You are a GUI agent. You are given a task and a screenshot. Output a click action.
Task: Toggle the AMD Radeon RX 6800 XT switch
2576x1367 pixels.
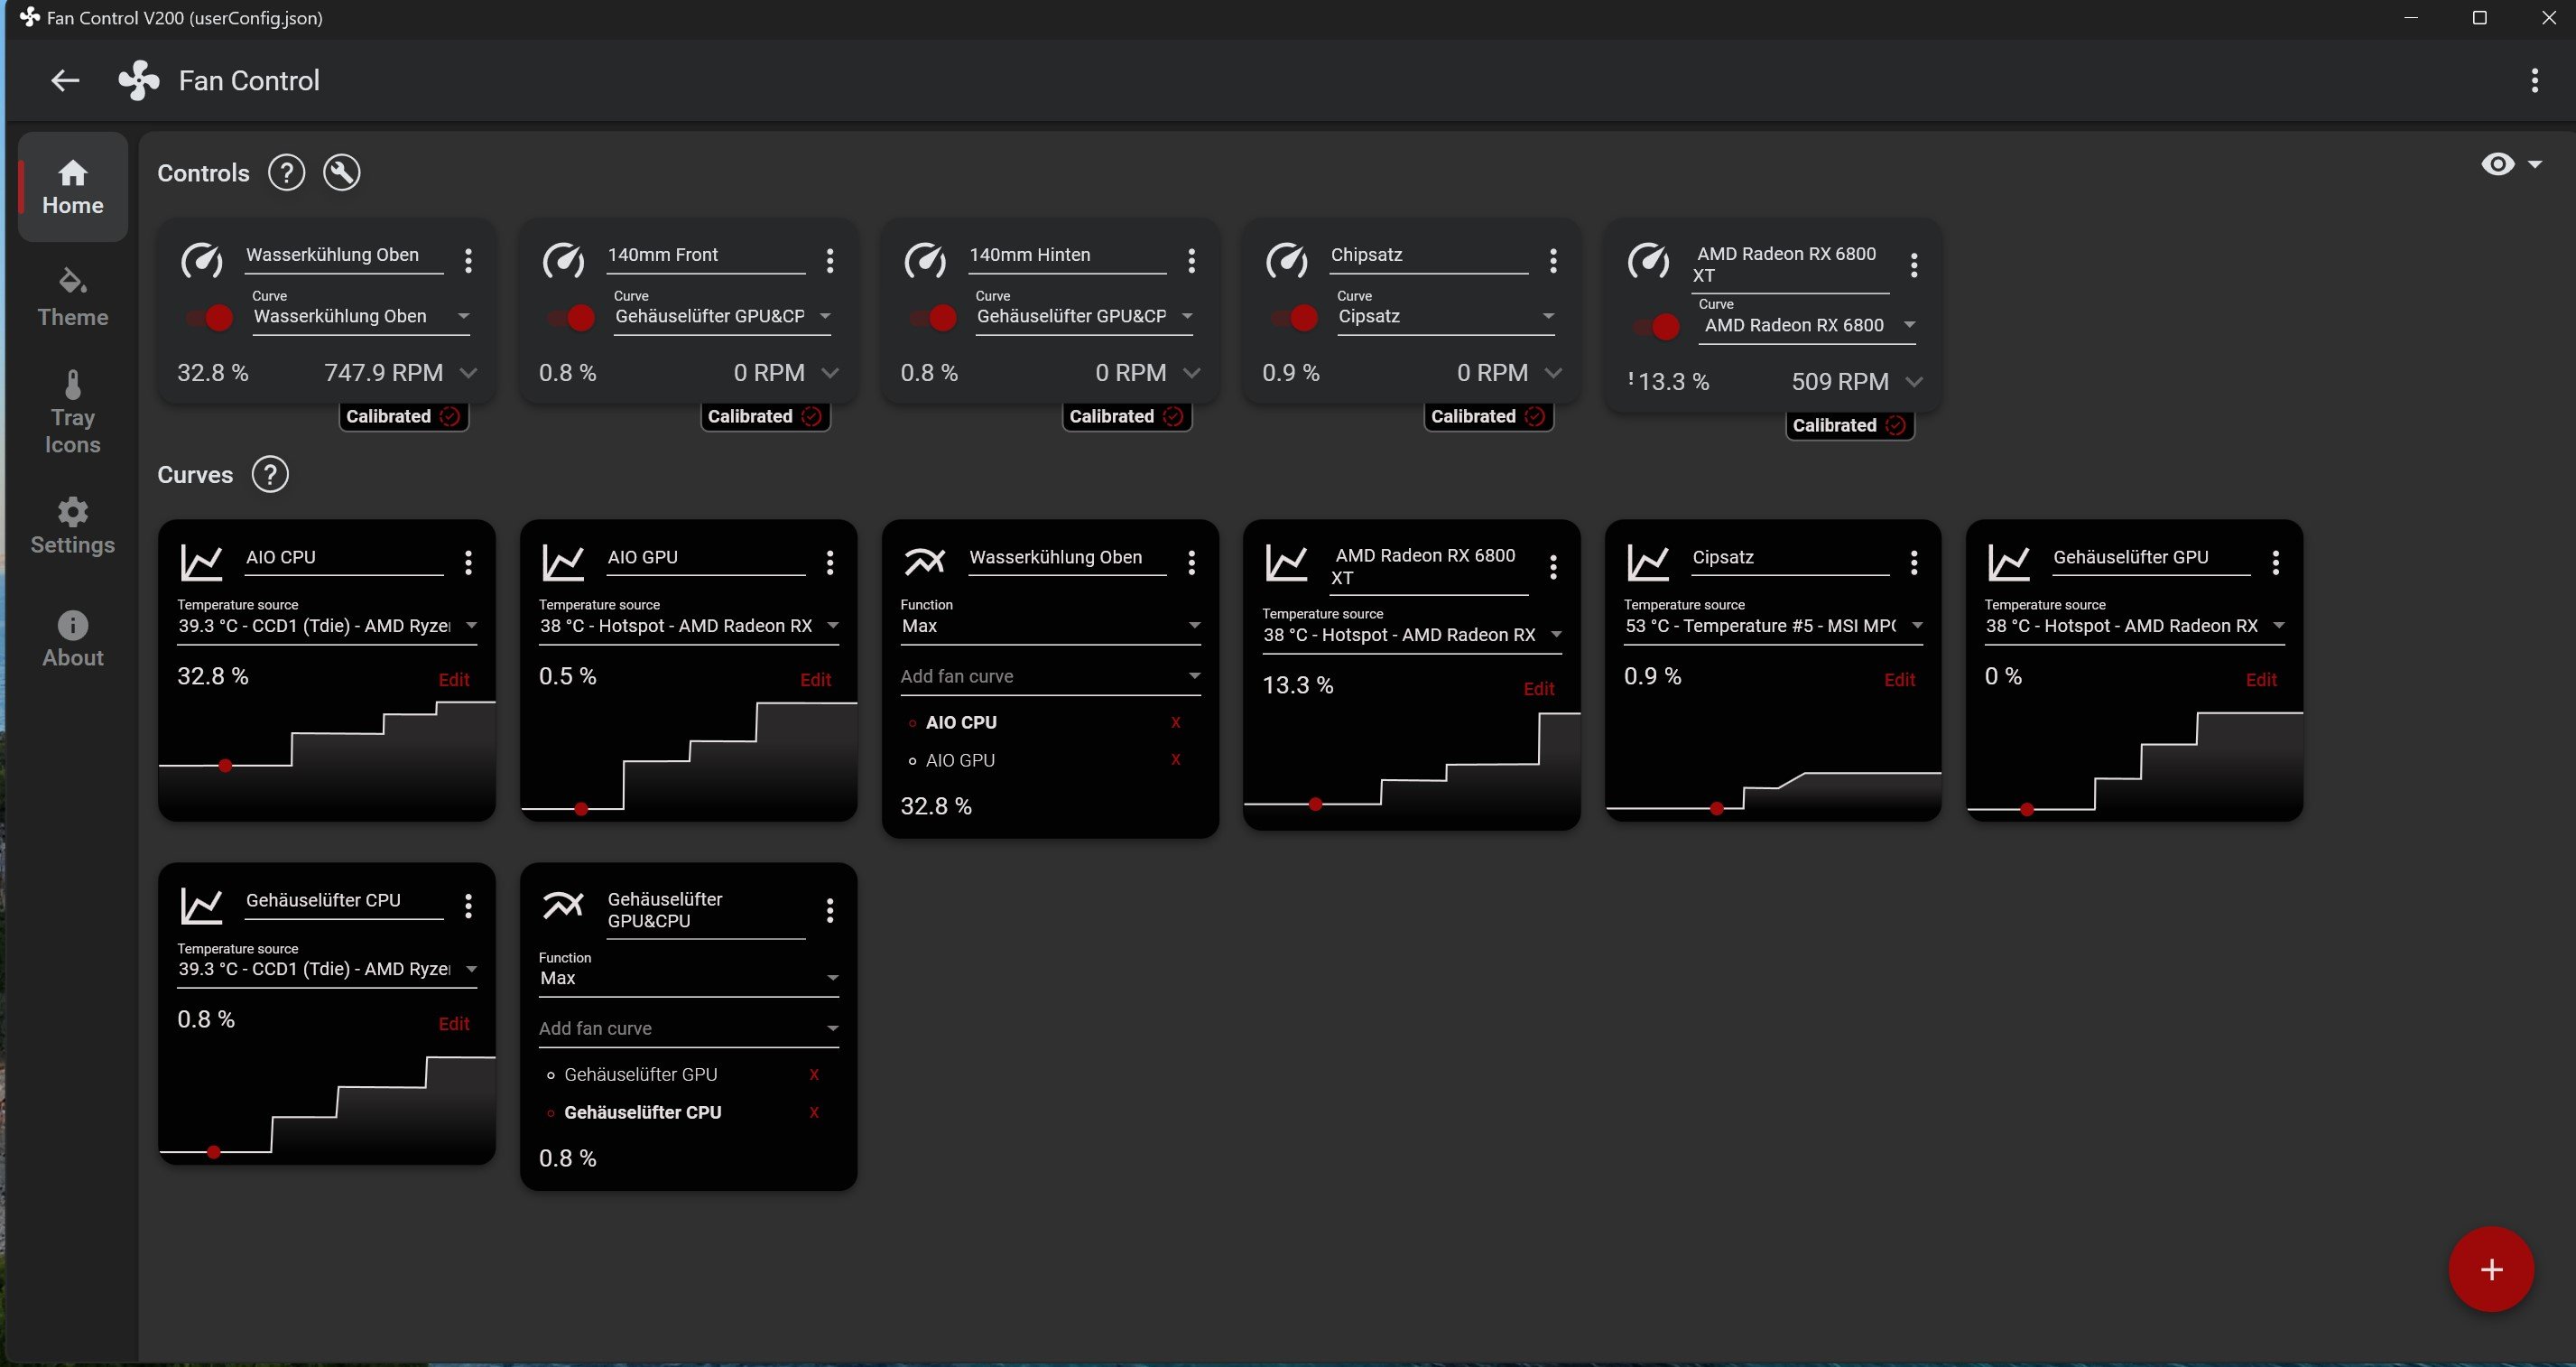pyautogui.click(x=1658, y=327)
